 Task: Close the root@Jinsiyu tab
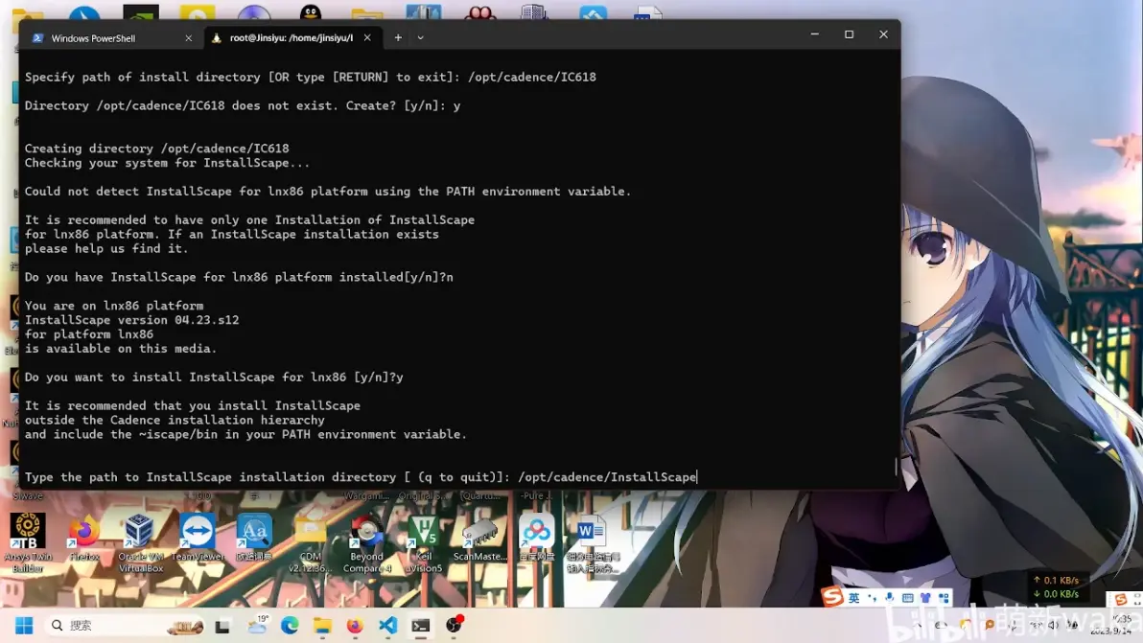(x=367, y=38)
